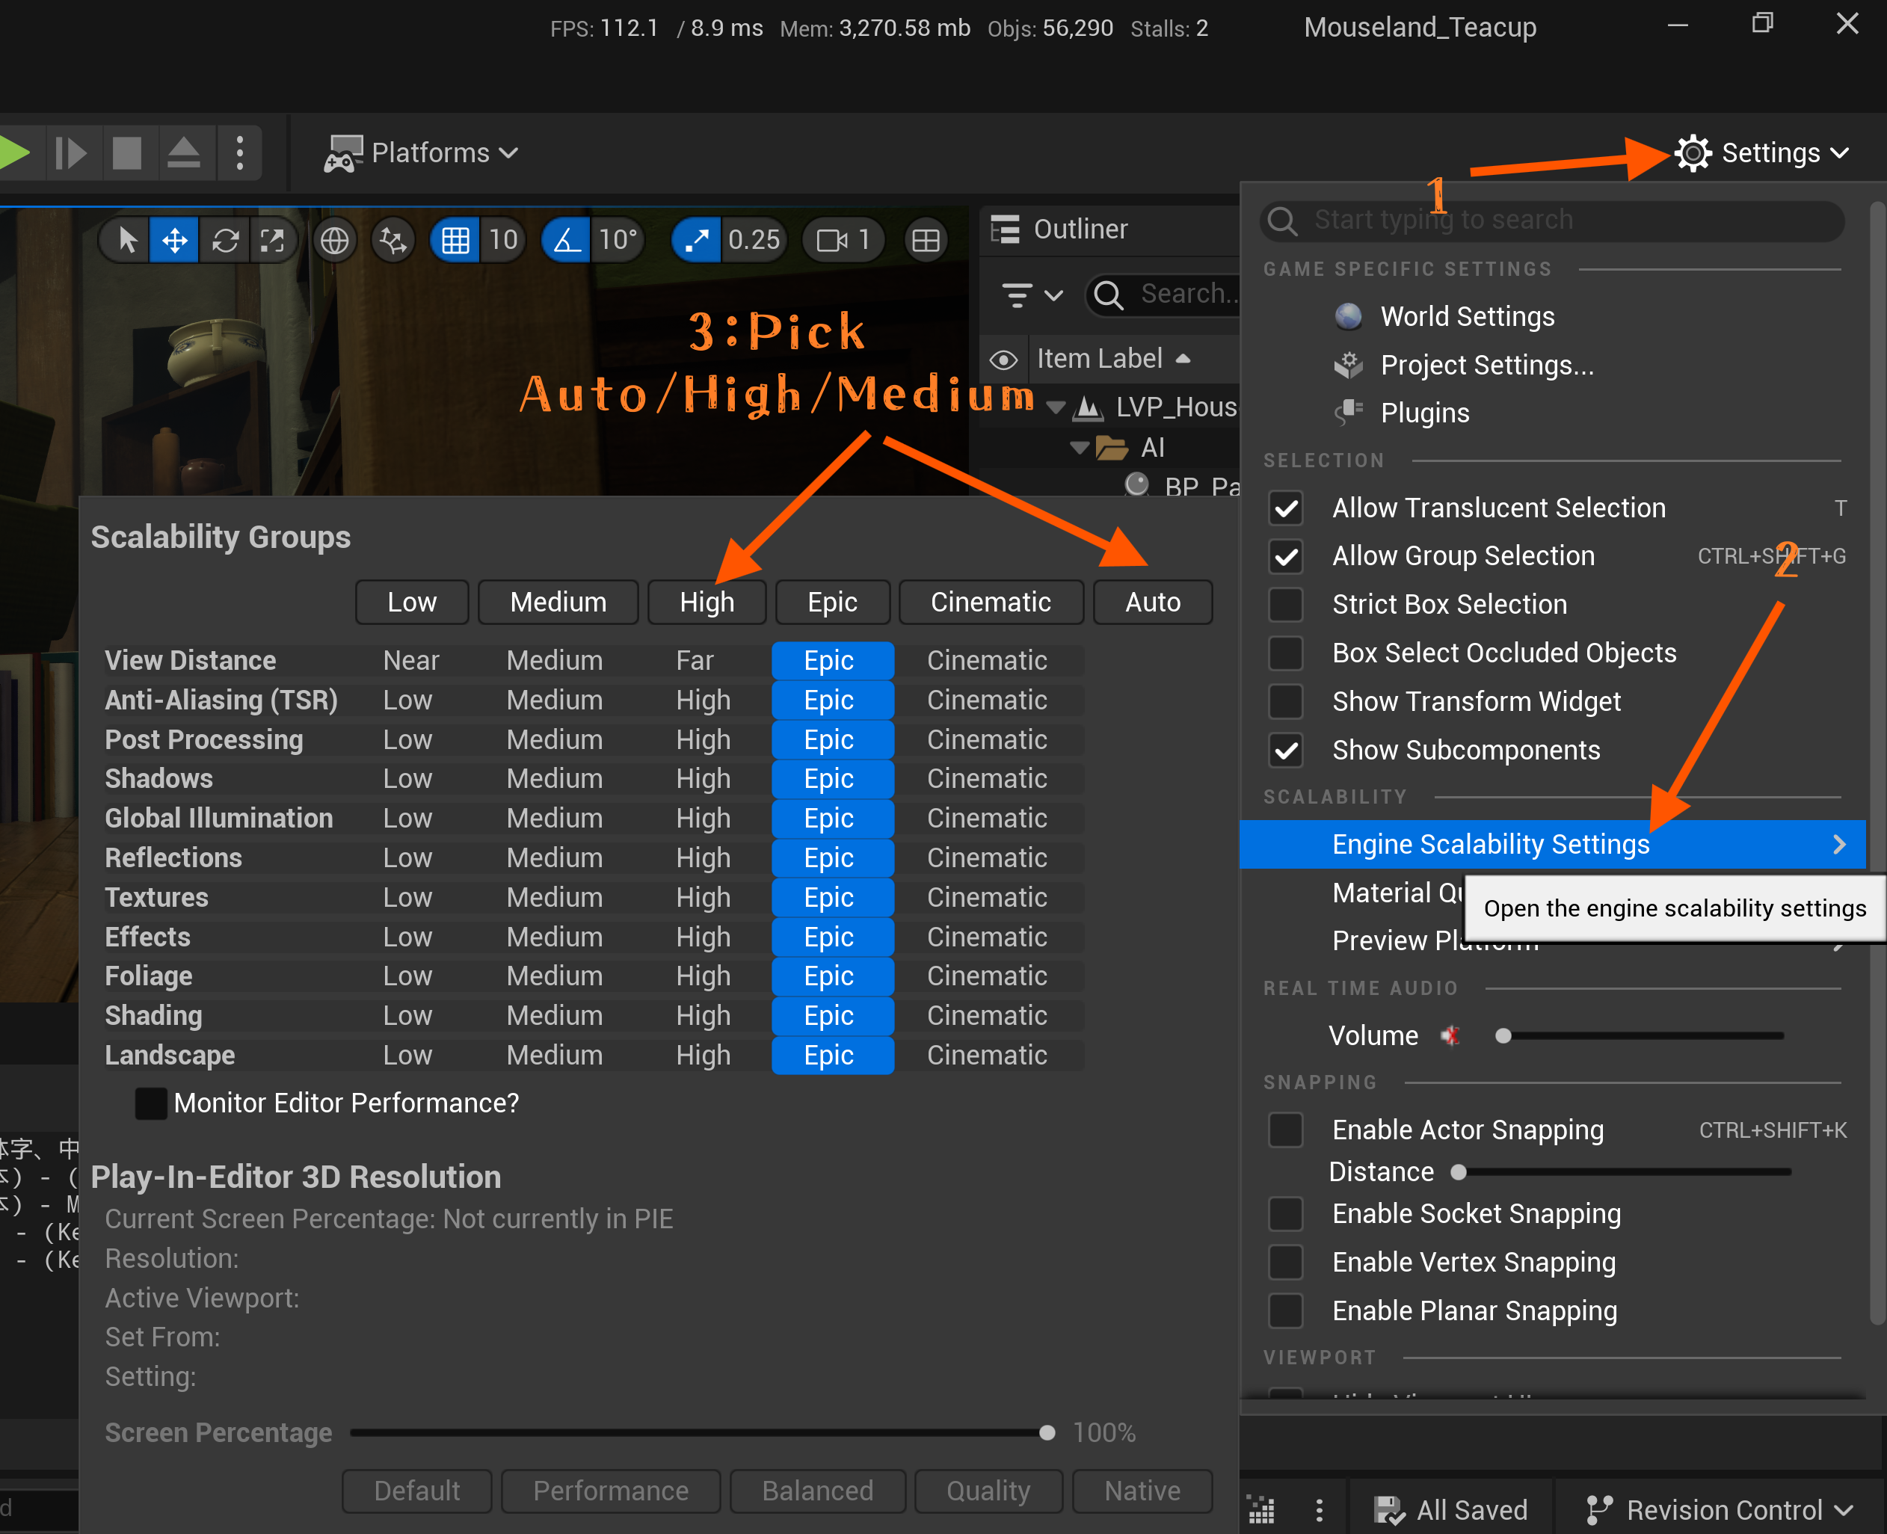
Task: Adjust the Screen Percentage slider
Action: 702,1433
